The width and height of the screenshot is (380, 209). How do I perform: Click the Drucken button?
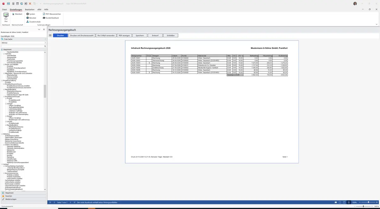tap(60, 35)
